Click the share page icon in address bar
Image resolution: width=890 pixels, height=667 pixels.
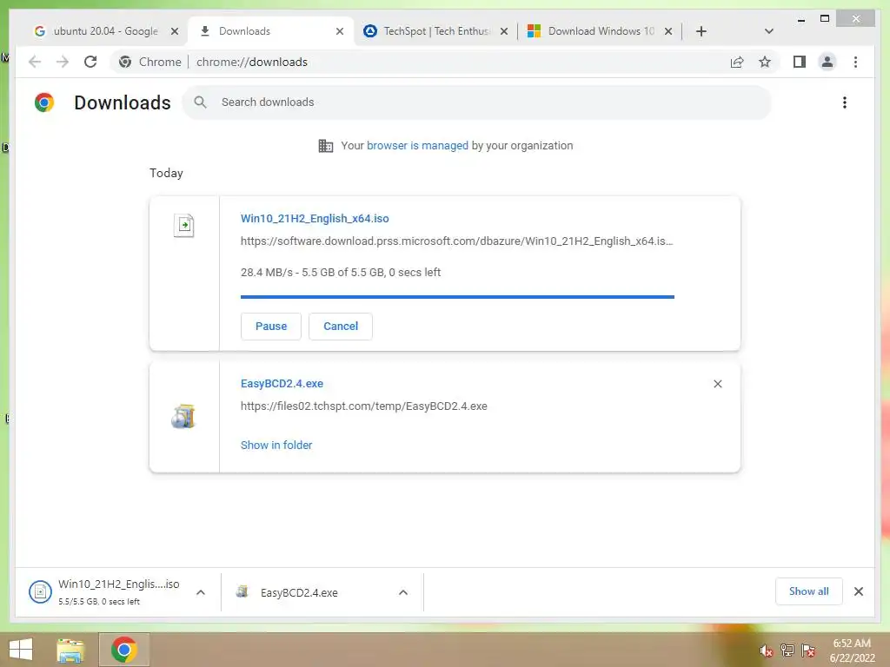(x=737, y=62)
